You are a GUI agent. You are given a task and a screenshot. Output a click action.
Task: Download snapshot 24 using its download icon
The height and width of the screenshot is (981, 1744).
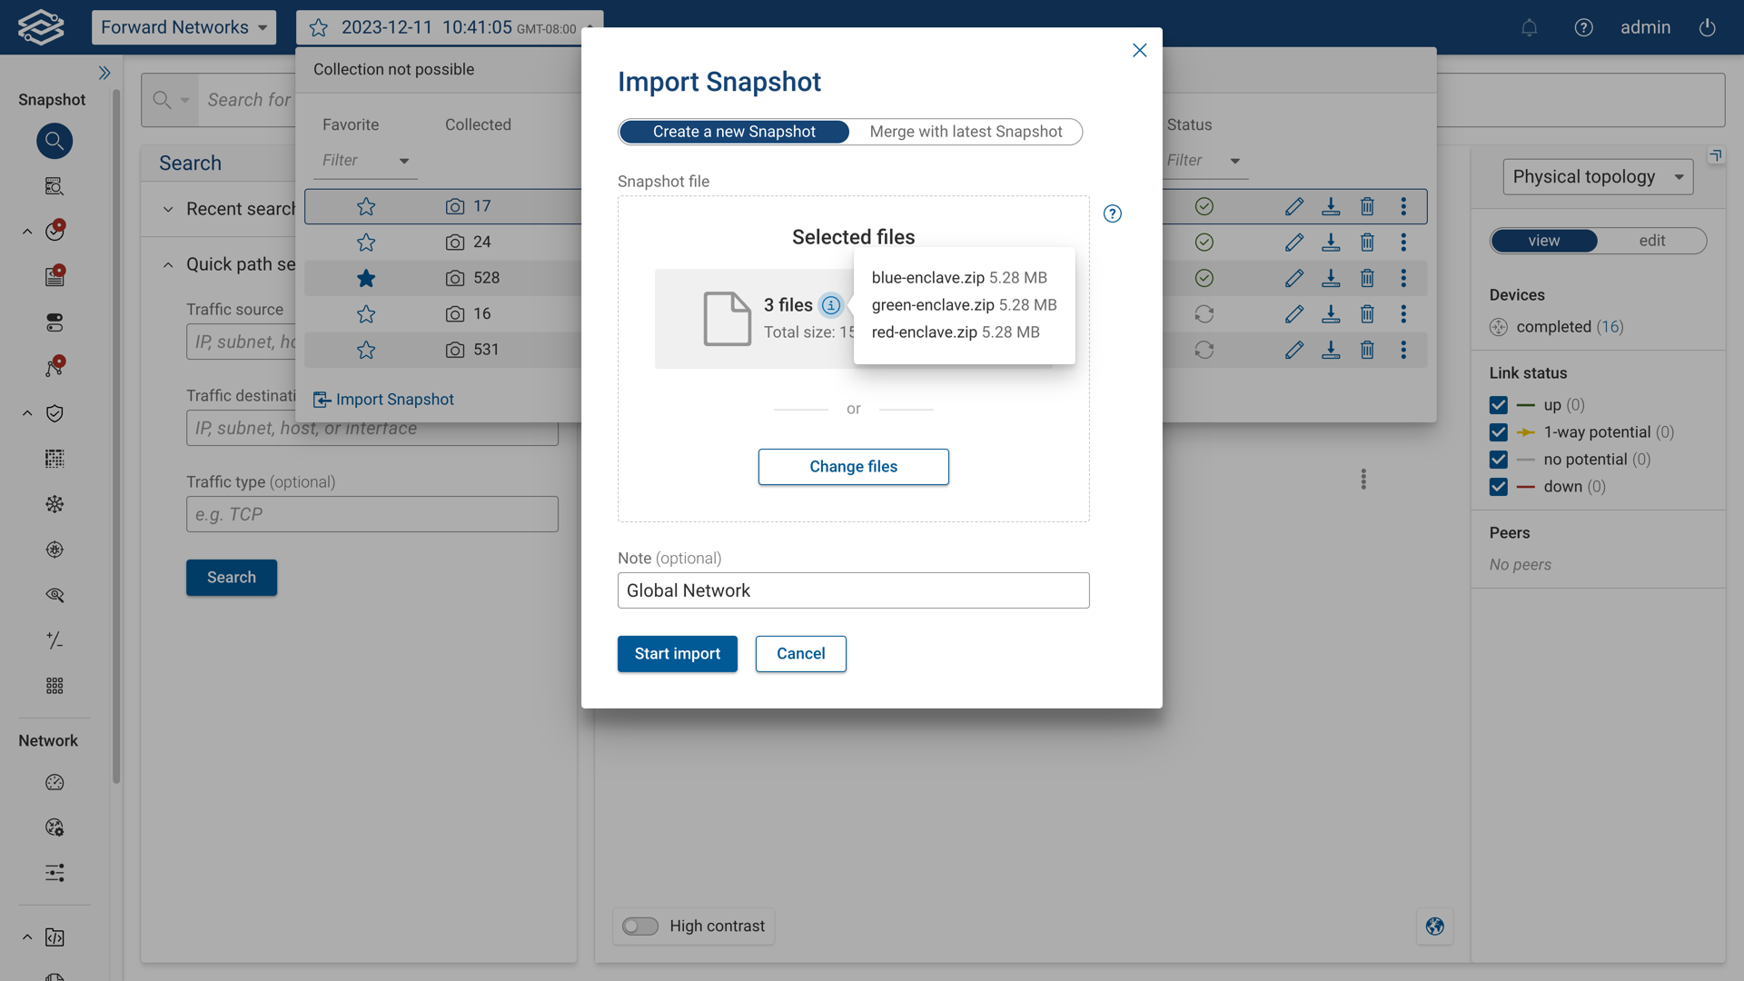point(1332,243)
